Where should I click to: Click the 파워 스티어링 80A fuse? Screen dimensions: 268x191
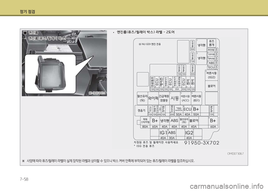point(145,122)
